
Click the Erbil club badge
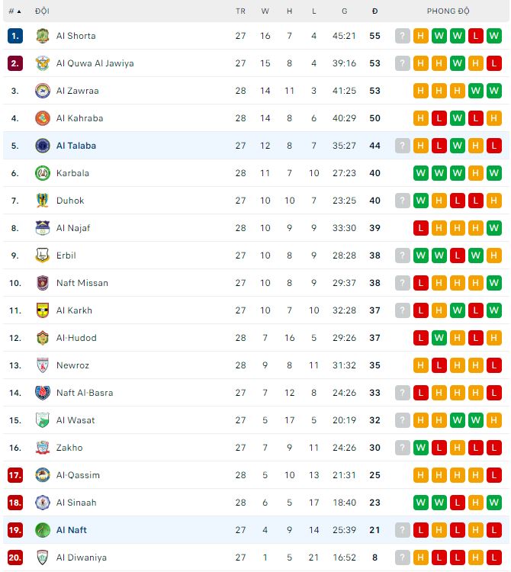(x=43, y=255)
